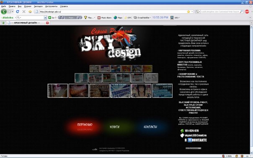Screen dimensions: 253x158
Task: Bookmark this page with the star icon
Action: tap(188, 12)
